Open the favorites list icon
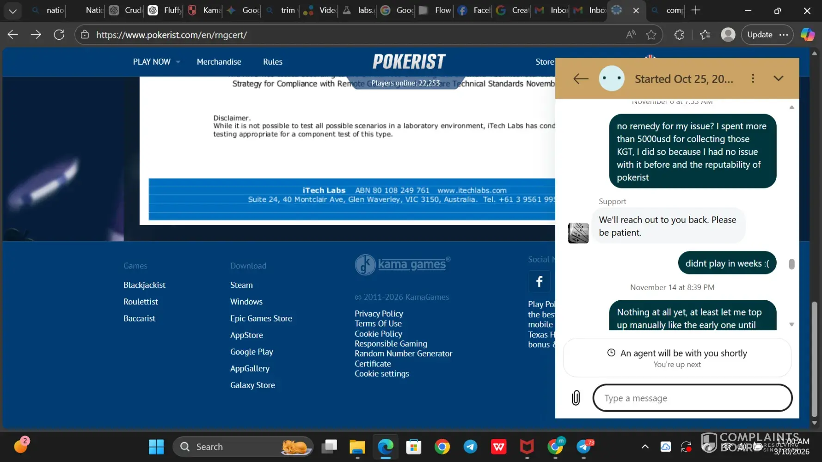 (x=705, y=35)
